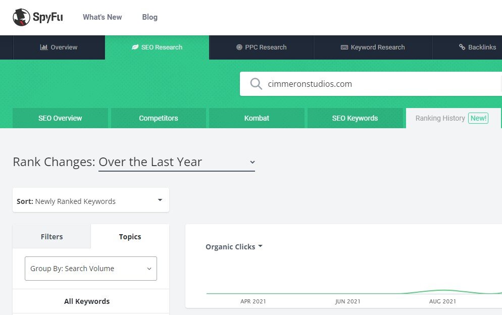The image size is (502, 315).
Task: Click the New! badge on Ranking History
Action: pos(478,118)
